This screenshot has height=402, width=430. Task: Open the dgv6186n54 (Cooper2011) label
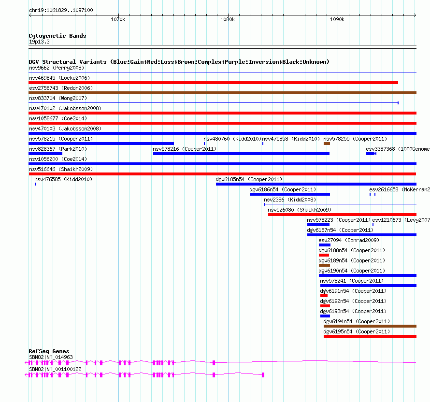283,189
